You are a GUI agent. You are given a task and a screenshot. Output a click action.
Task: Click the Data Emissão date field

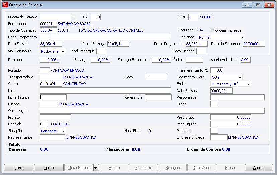51,44
